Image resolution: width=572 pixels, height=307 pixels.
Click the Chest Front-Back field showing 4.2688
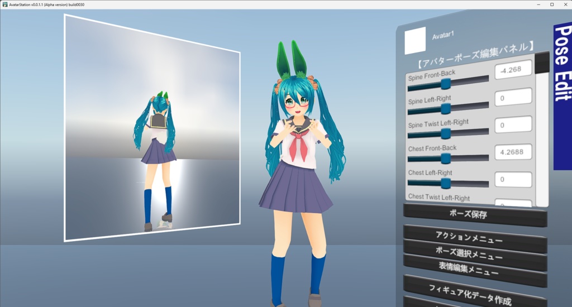(513, 152)
